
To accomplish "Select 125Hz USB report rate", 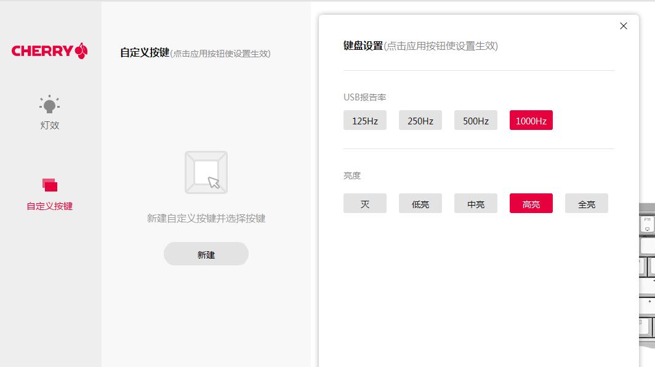I will [364, 120].
